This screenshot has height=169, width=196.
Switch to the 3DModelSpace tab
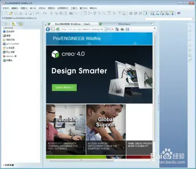(x=124, y=24)
